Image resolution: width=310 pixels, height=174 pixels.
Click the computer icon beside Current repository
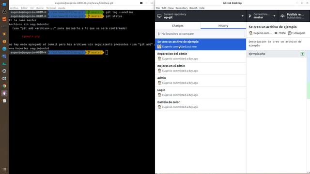click(x=159, y=16)
